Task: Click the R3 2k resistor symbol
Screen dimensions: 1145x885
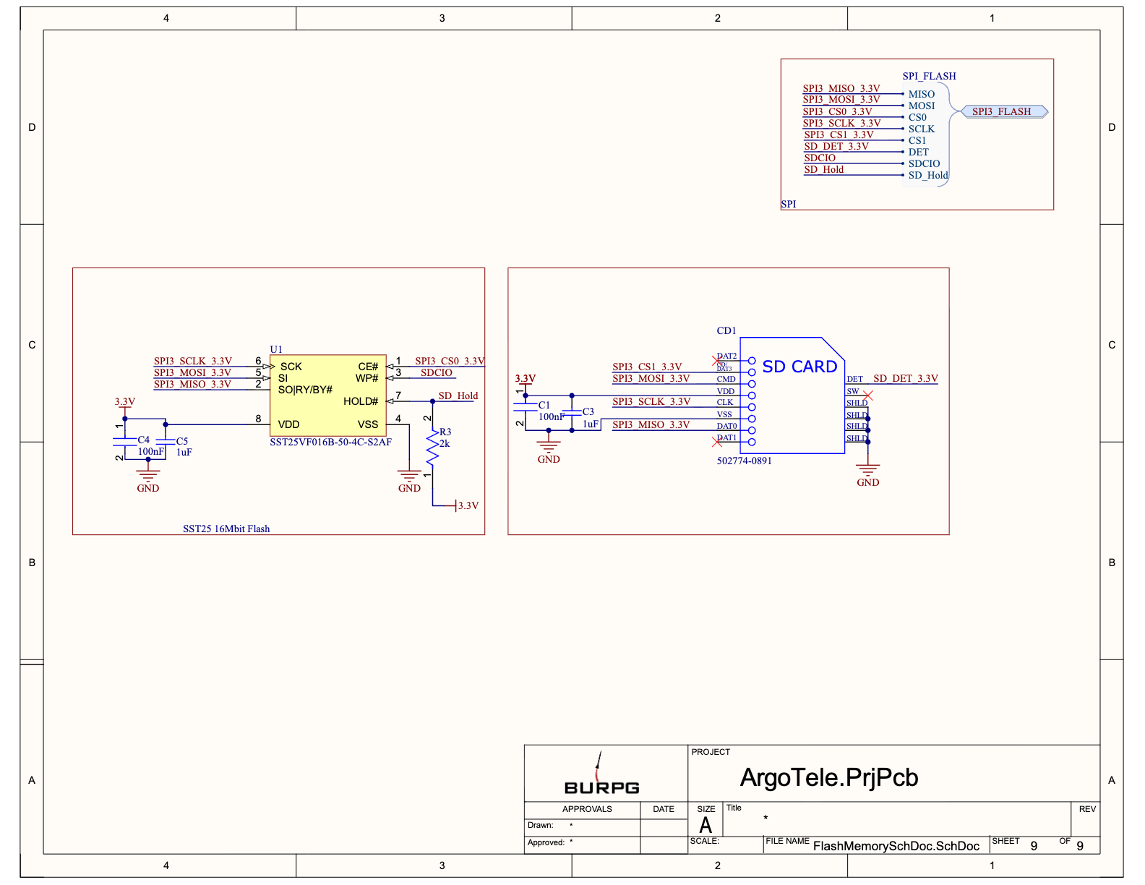Action: tap(433, 449)
